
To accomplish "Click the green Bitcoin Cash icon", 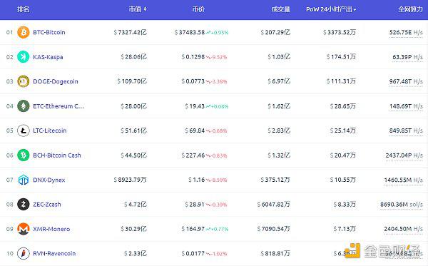I will coord(24,155).
